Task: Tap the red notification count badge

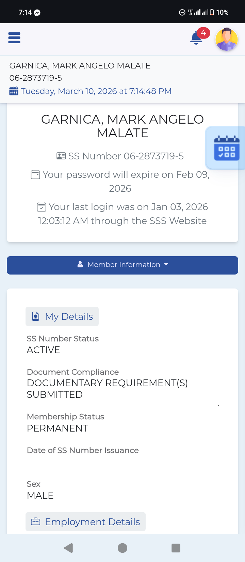Action: coord(203,33)
